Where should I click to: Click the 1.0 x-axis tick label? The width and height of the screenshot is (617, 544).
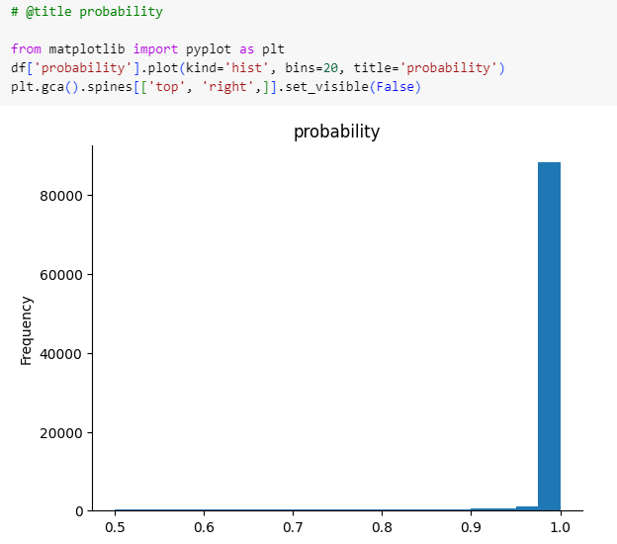pos(560,530)
